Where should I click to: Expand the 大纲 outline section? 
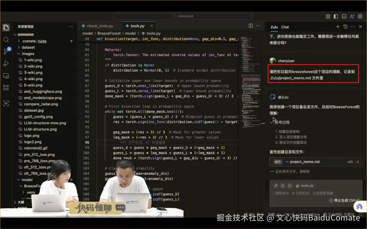tap(21, 202)
